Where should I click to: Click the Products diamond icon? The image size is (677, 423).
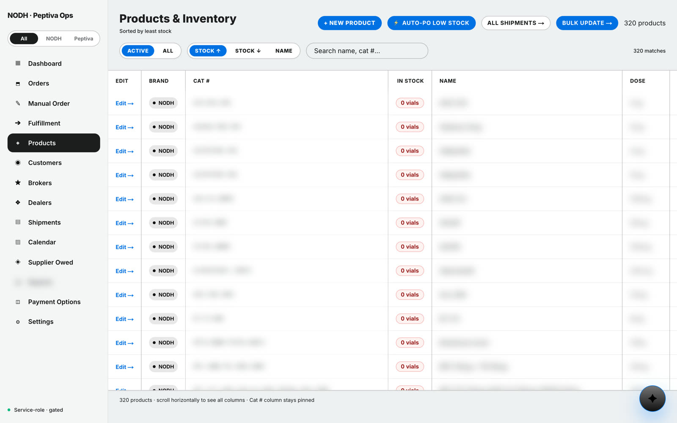[x=18, y=143]
